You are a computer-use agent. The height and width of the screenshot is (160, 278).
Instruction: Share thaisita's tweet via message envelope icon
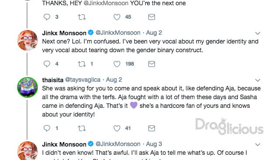pos(151,128)
